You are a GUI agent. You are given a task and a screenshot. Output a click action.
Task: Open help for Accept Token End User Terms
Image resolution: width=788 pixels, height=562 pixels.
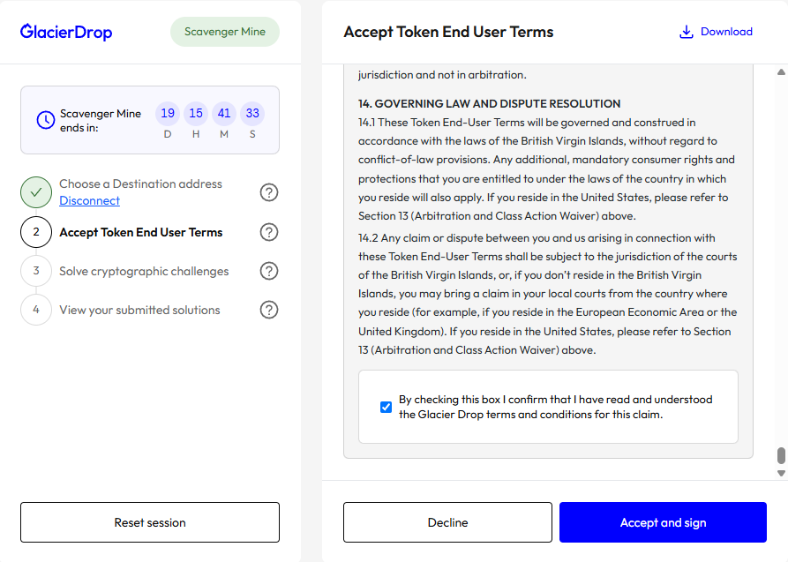[x=269, y=232]
